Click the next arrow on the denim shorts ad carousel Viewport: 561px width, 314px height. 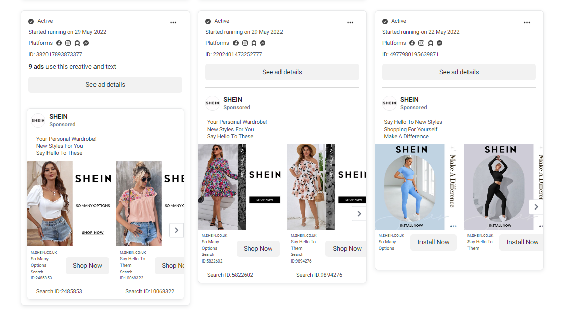pyautogui.click(x=176, y=230)
